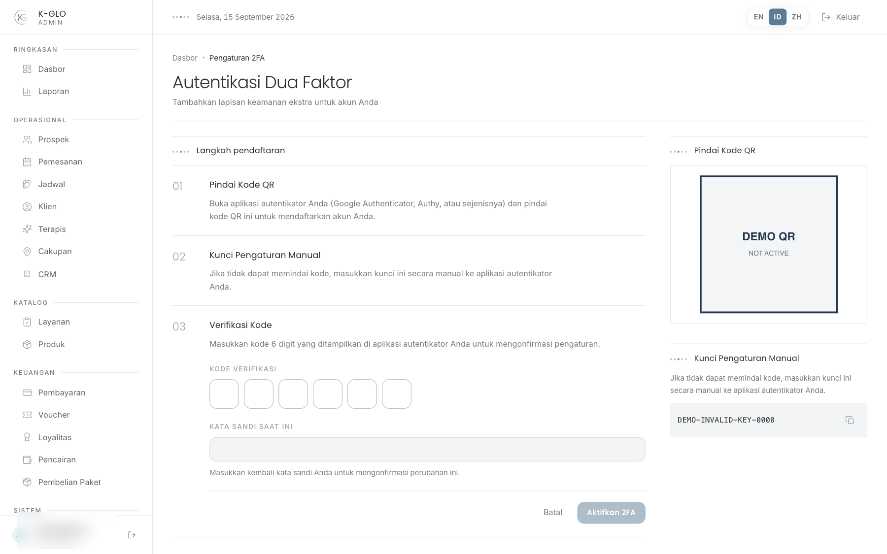Click the Kata Sandi Saat Ini field
The image size is (887, 554).
click(x=427, y=450)
